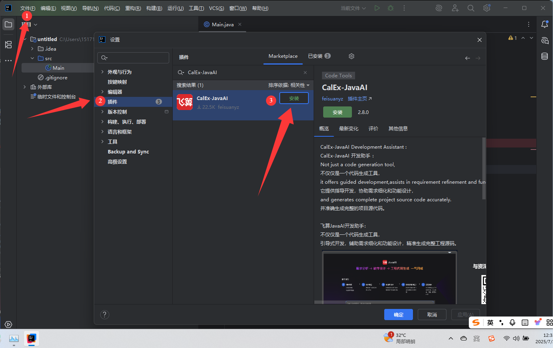The height and width of the screenshot is (348, 553).
Task: Click green 安装 button in plugin details
Action: pos(338,112)
